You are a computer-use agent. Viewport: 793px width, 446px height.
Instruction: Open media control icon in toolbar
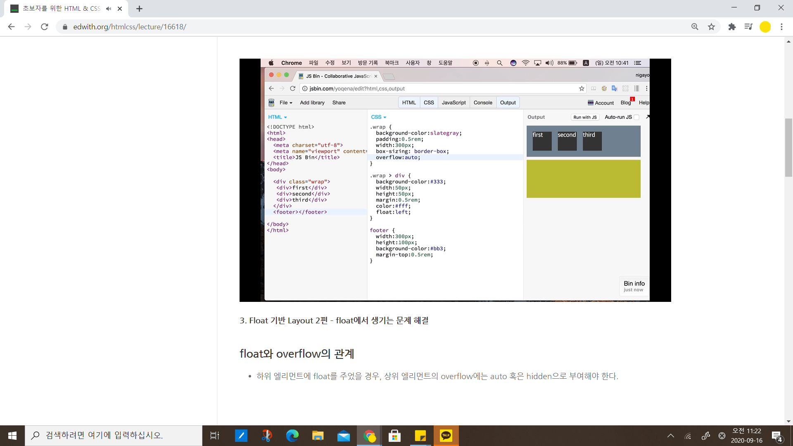(748, 27)
